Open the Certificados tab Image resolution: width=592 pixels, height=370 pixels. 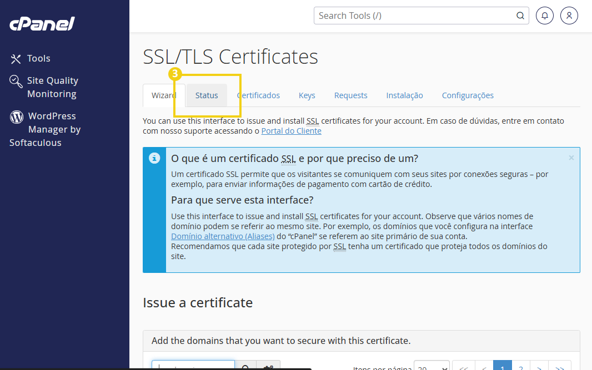(x=259, y=95)
